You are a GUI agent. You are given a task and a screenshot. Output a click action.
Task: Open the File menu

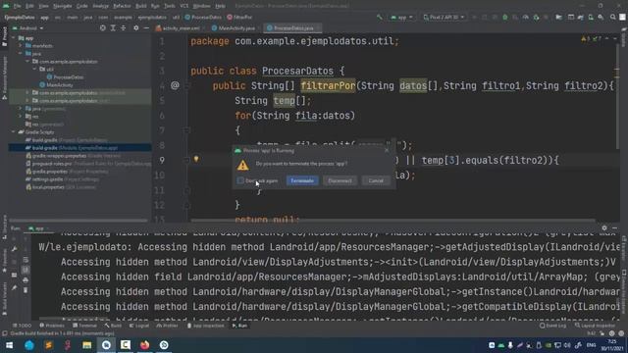click(x=18, y=6)
